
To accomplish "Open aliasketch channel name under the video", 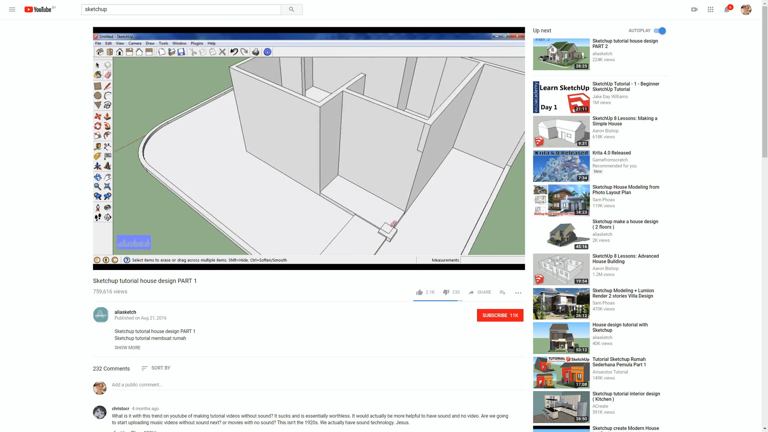I will point(125,312).
